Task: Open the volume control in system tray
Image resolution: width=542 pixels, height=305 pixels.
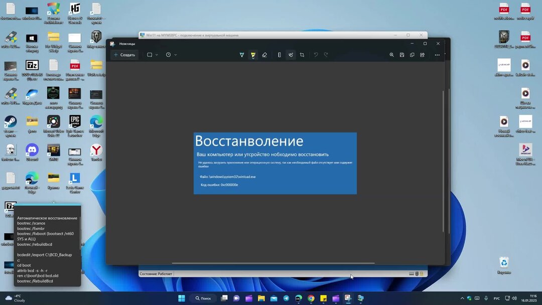Action: pos(514,298)
